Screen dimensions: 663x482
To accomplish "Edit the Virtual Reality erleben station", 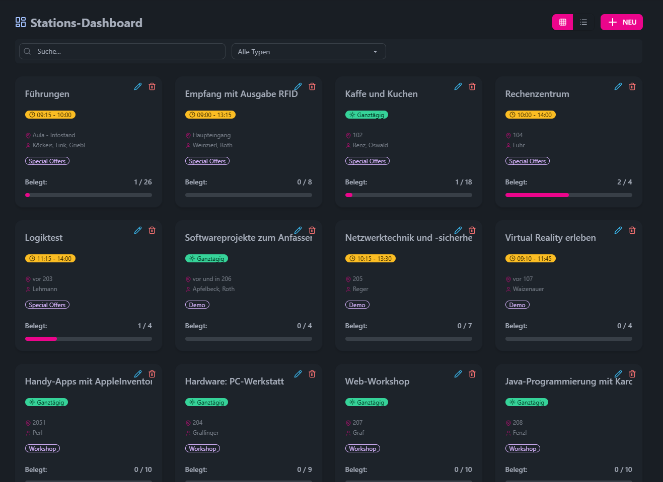I will [618, 230].
